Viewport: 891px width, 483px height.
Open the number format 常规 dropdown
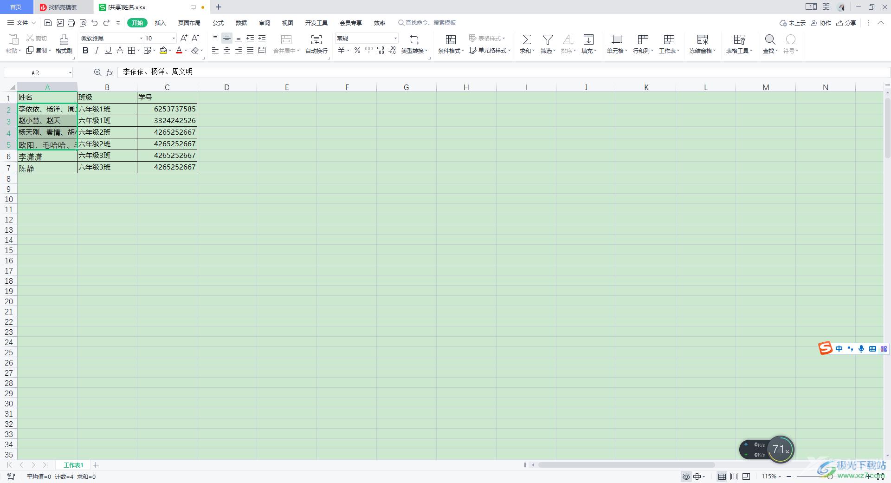(x=395, y=38)
